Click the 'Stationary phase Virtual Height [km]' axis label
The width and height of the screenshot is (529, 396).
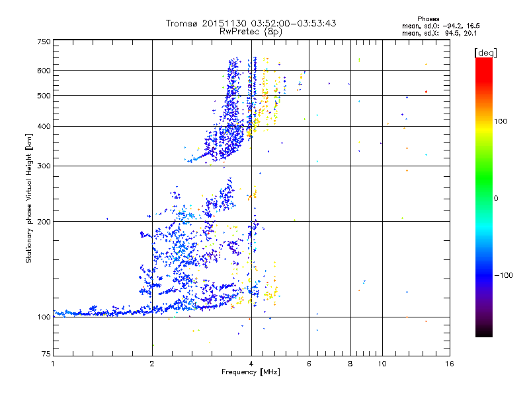coord(29,198)
